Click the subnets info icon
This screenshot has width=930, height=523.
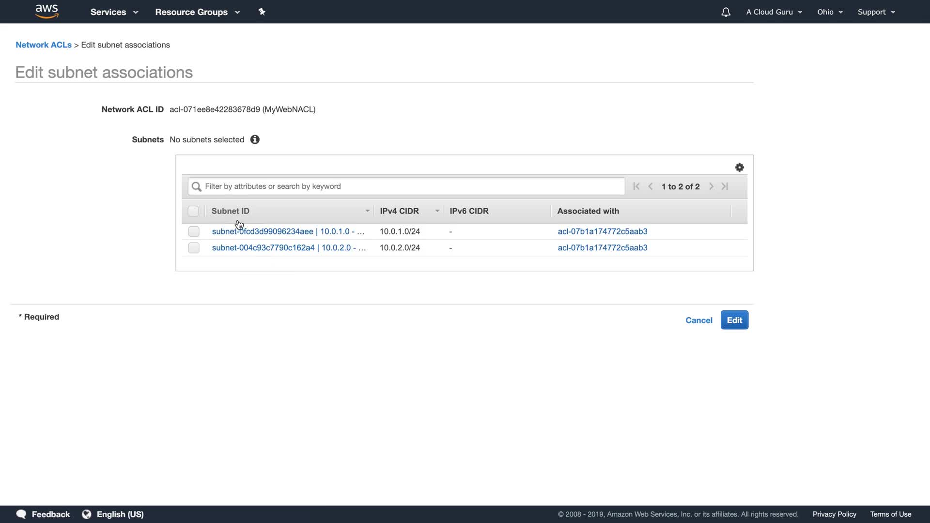(x=255, y=139)
